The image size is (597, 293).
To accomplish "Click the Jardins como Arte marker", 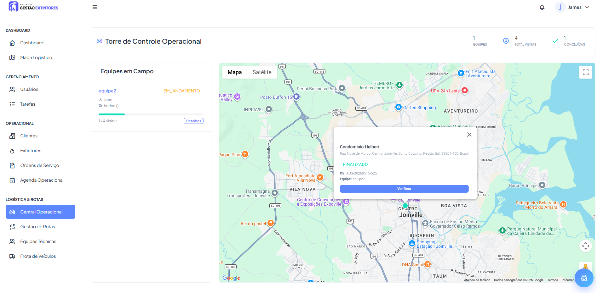I will 399,85.
